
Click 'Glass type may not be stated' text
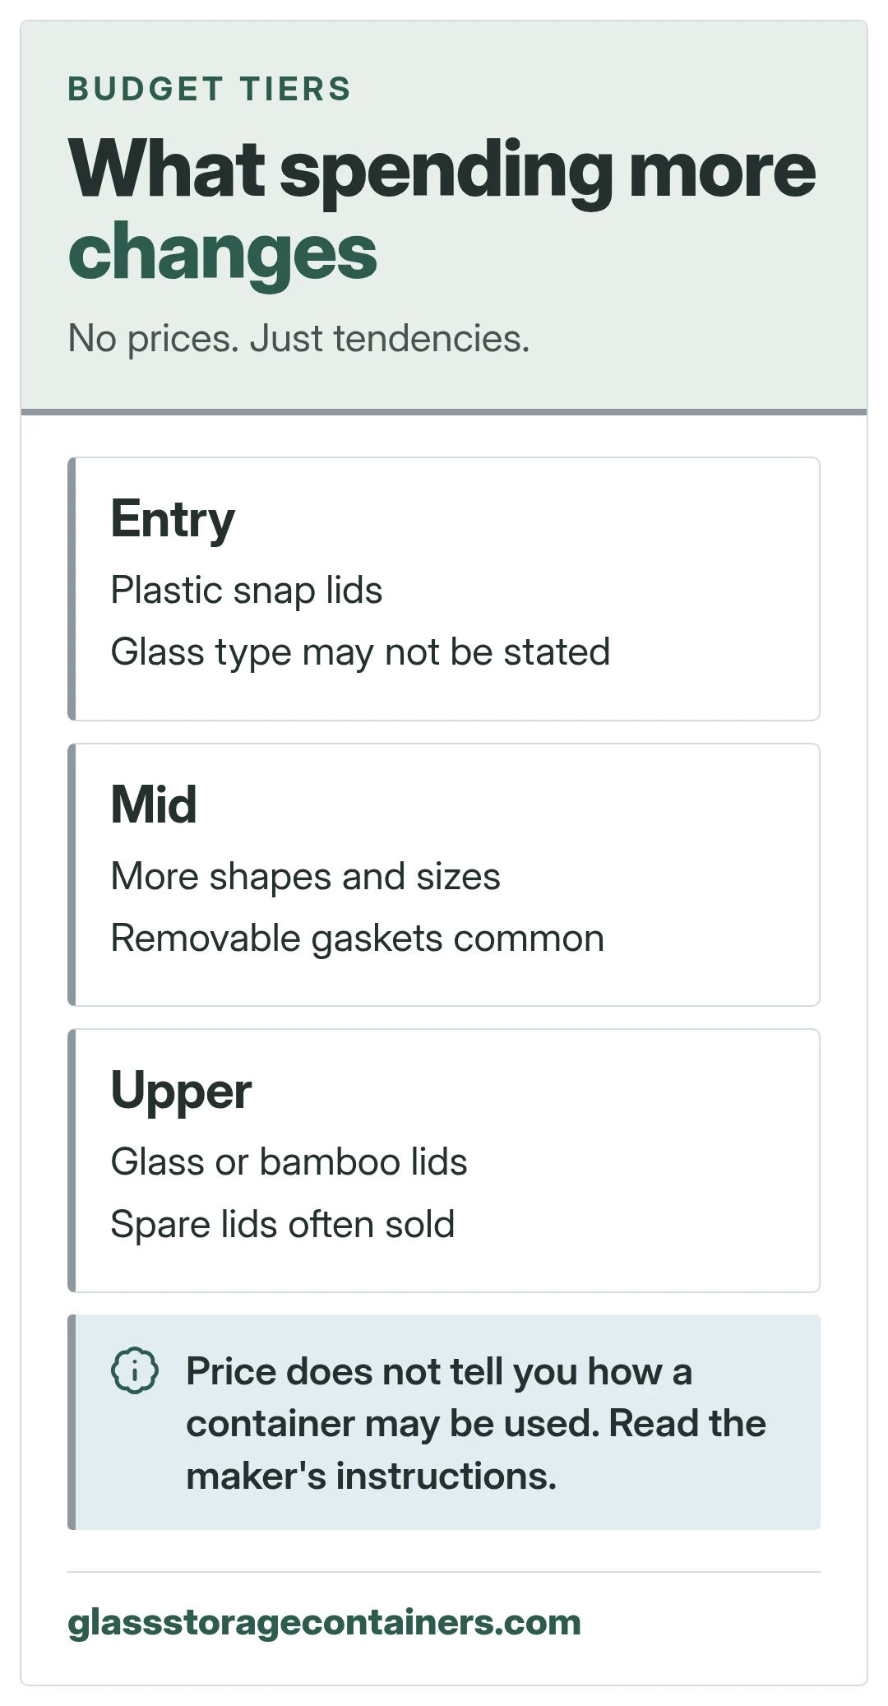click(x=360, y=652)
